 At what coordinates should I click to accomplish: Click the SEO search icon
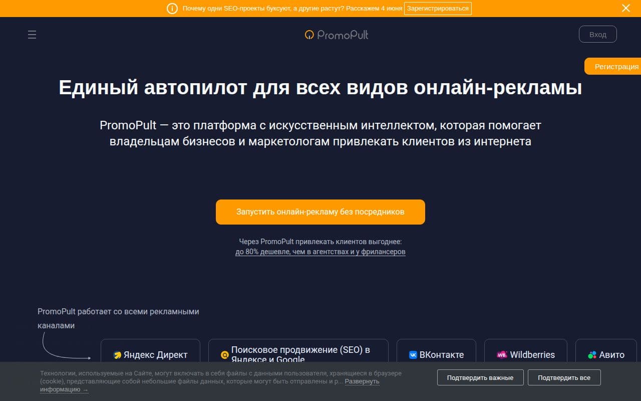225,355
